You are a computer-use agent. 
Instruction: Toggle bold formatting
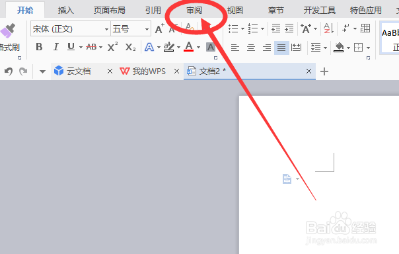click(x=39, y=47)
